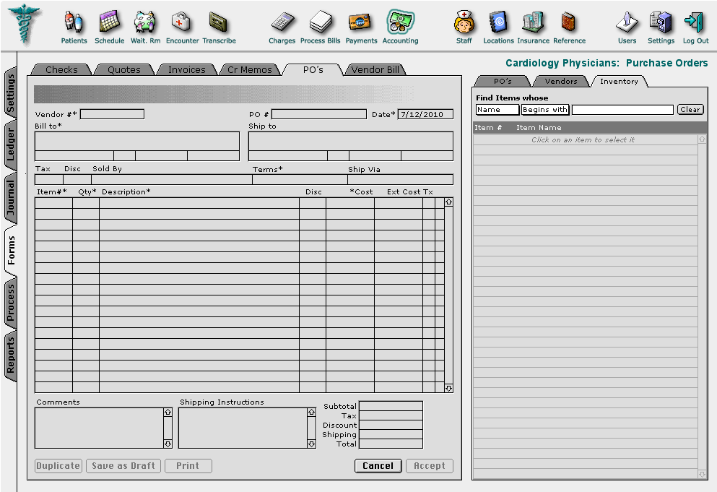Click the Clear search button

click(x=690, y=109)
